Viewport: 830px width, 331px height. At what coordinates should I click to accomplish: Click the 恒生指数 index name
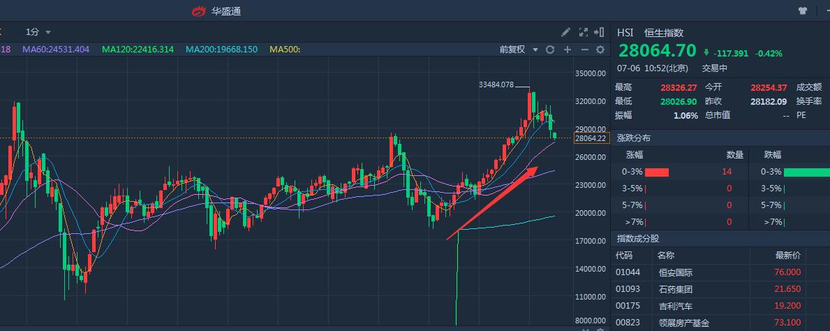pyautogui.click(x=664, y=33)
